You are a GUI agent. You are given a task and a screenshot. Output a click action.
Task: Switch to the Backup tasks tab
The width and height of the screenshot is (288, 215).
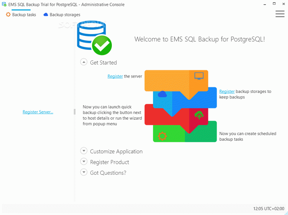click(21, 15)
